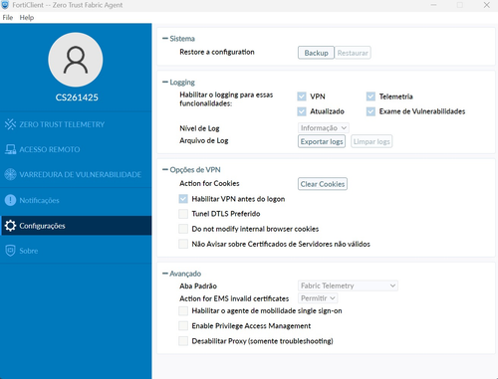Enable single sign-on mobility agent checkbox
Image resolution: width=498 pixels, height=379 pixels.
[183, 310]
